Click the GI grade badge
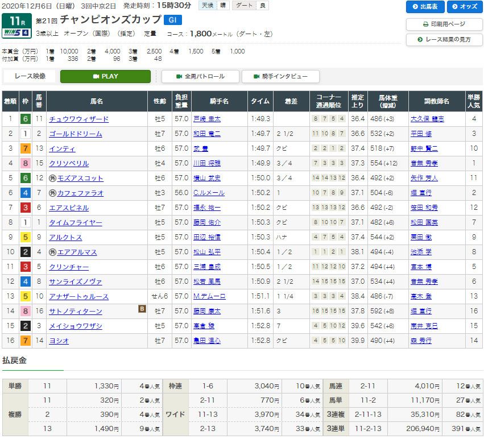This screenshot has width=484, height=439. pyautogui.click(x=172, y=19)
